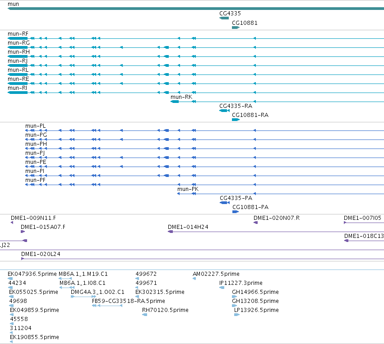This screenshot has height=344, width=384.
Task: Click the CG10881 gene label
Action: click(245, 23)
